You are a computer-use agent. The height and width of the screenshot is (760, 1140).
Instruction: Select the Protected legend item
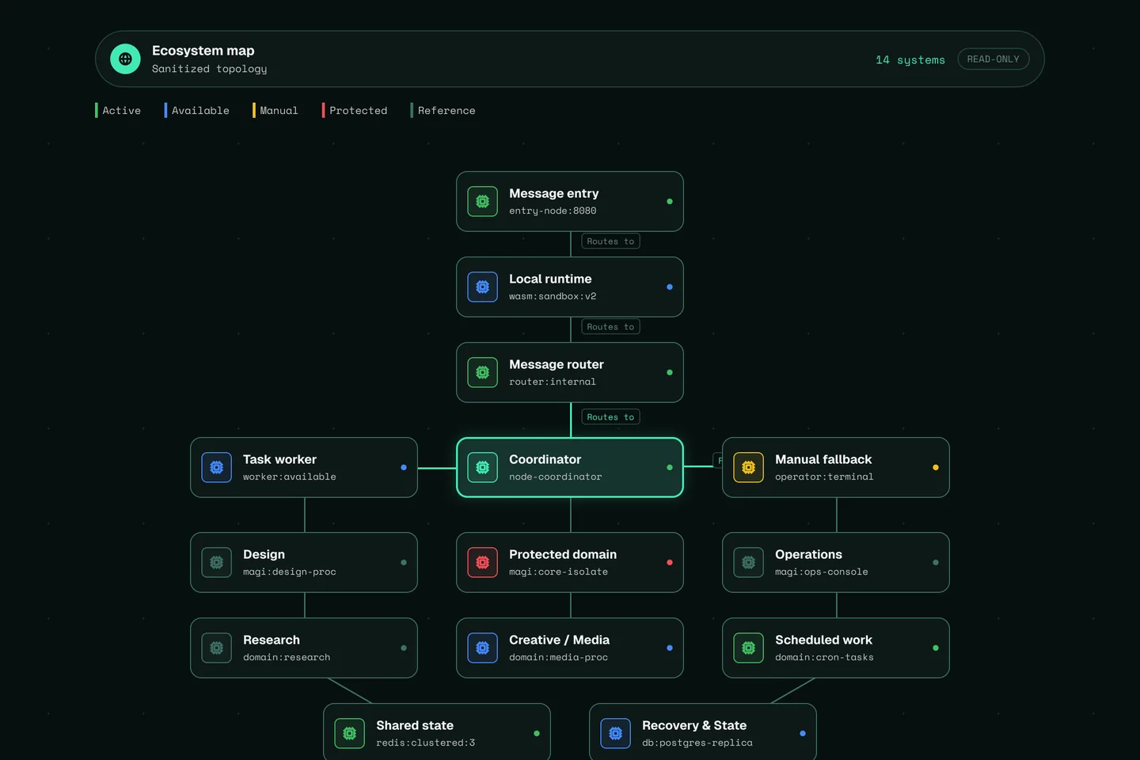click(x=355, y=110)
